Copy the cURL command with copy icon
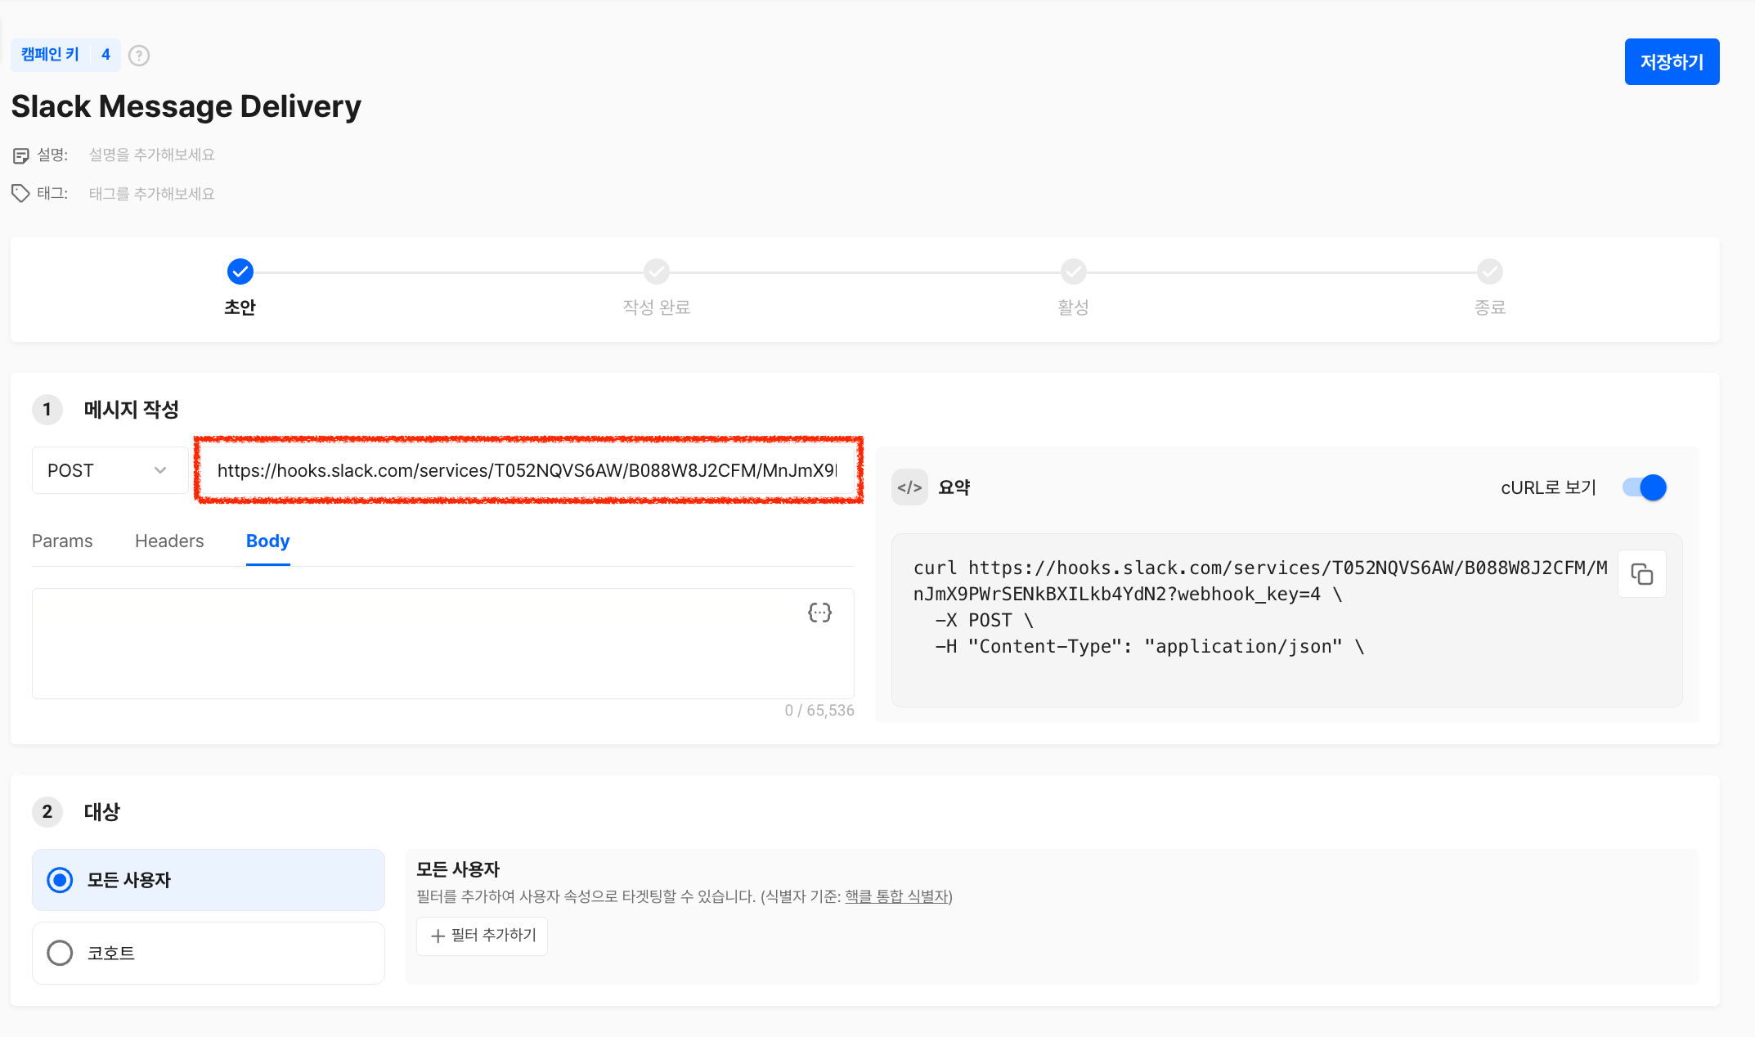Screen dimensions: 1755x1037 1641,574
